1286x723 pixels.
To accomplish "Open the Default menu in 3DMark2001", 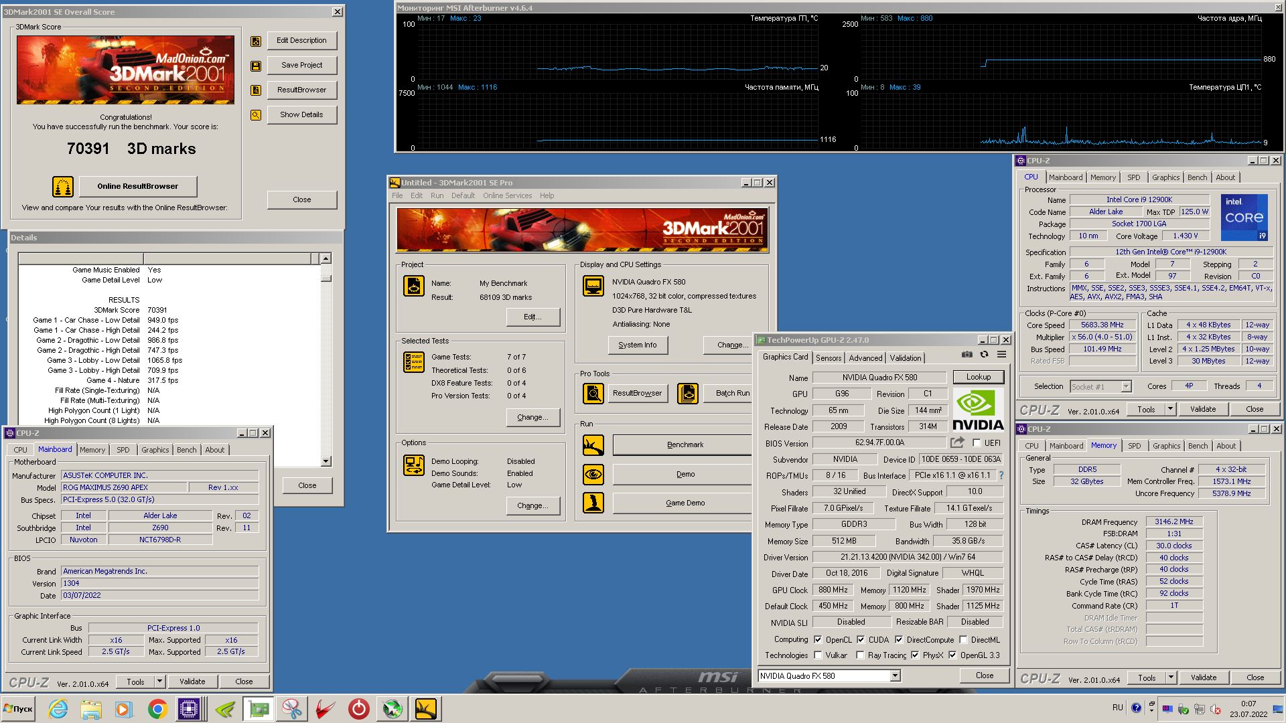I will tap(463, 195).
